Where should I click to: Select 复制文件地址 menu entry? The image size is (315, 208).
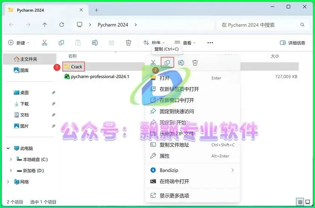[x=192, y=145]
